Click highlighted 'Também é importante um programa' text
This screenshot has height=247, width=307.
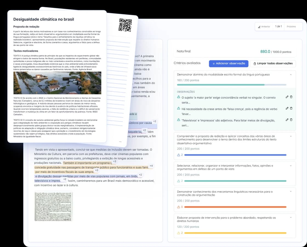[87, 163]
